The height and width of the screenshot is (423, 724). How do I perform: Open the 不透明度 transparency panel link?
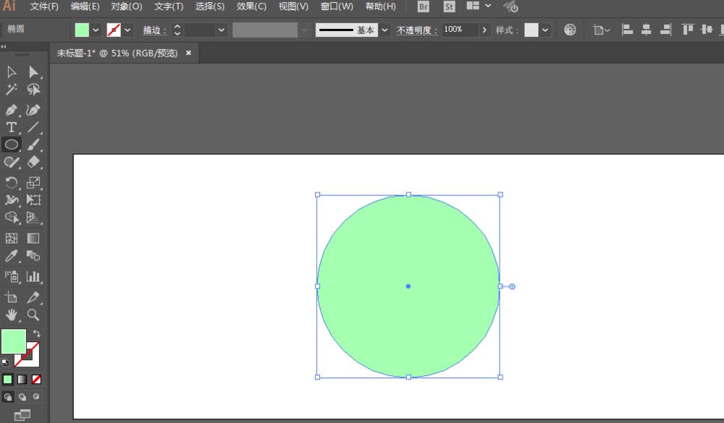point(417,30)
